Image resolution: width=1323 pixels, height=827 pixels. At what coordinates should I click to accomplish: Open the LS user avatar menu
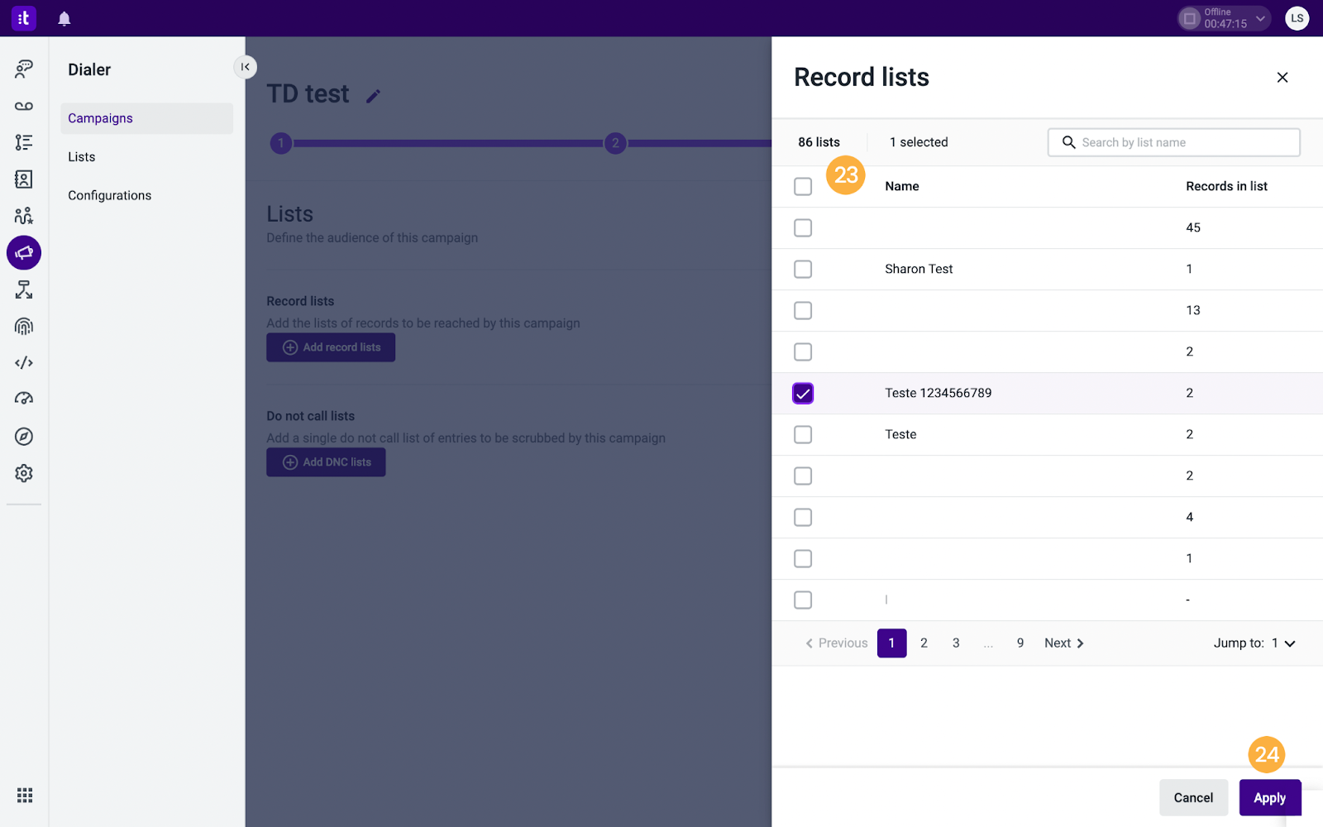(x=1297, y=18)
